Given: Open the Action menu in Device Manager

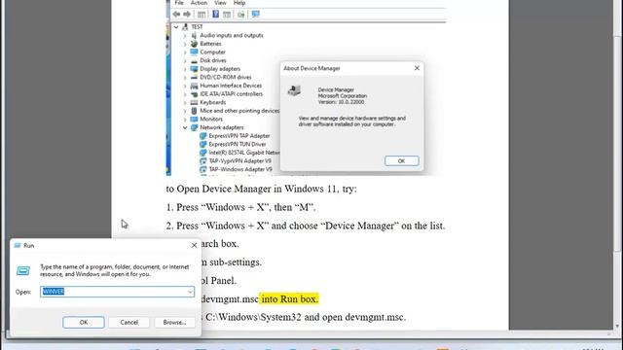Looking at the screenshot, I should point(199,3).
